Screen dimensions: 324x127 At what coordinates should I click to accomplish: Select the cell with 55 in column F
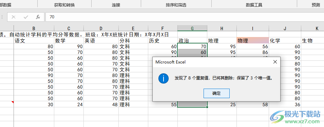point(163,105)
